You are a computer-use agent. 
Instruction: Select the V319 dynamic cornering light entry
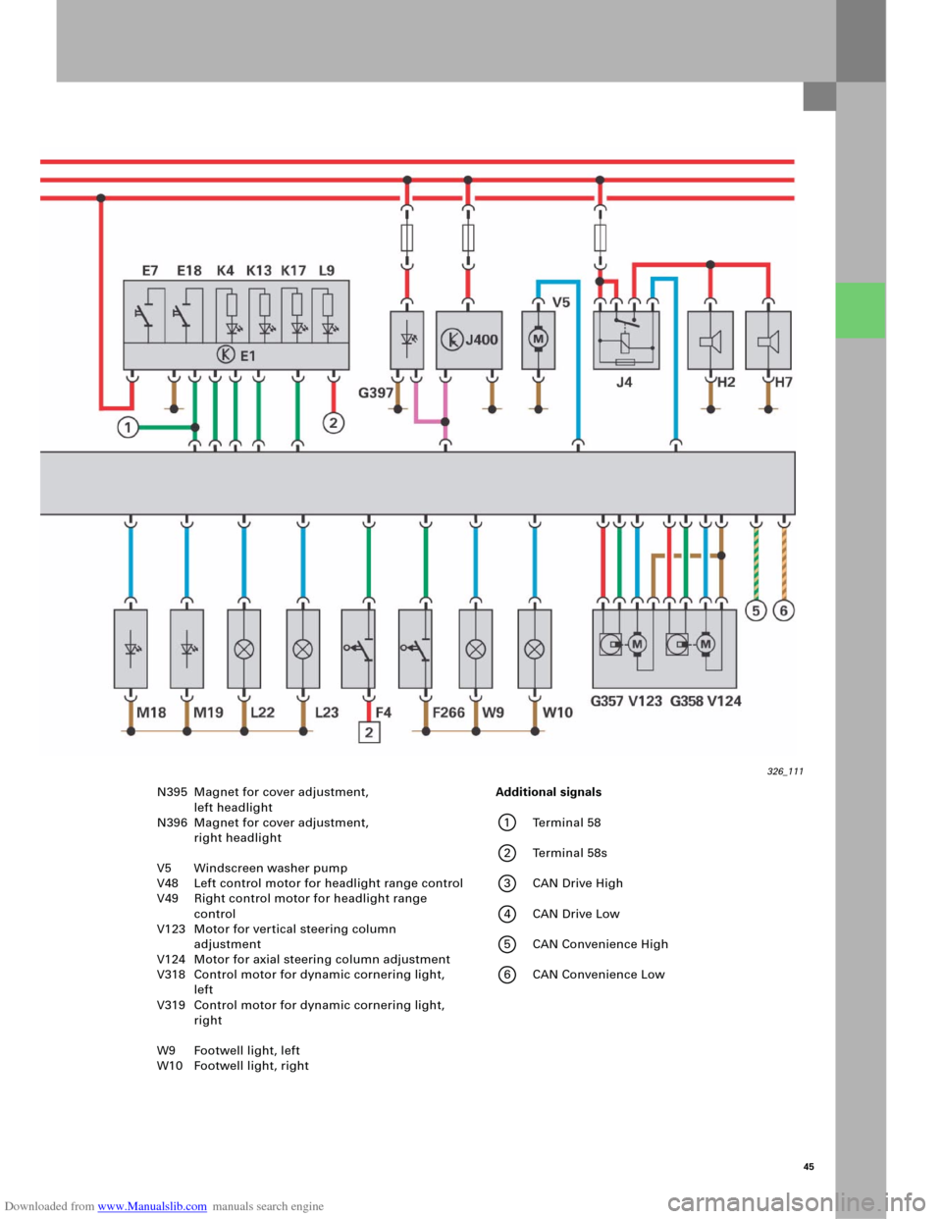click(301, 1013)
